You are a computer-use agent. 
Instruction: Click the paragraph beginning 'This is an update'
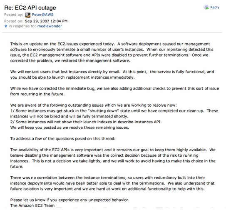click(x=112, y=52)
